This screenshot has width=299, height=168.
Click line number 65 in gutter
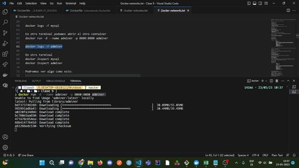point(18,47)
